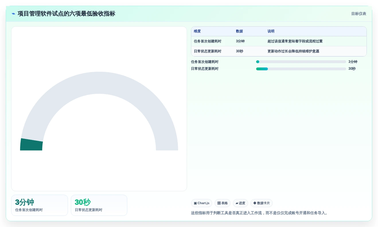Screen dimensions: 378x227
Task: Select the Chart.js tag chip
Action: [202, 203]
